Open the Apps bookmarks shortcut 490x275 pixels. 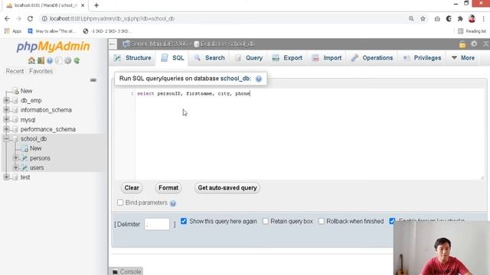point(13,31)
